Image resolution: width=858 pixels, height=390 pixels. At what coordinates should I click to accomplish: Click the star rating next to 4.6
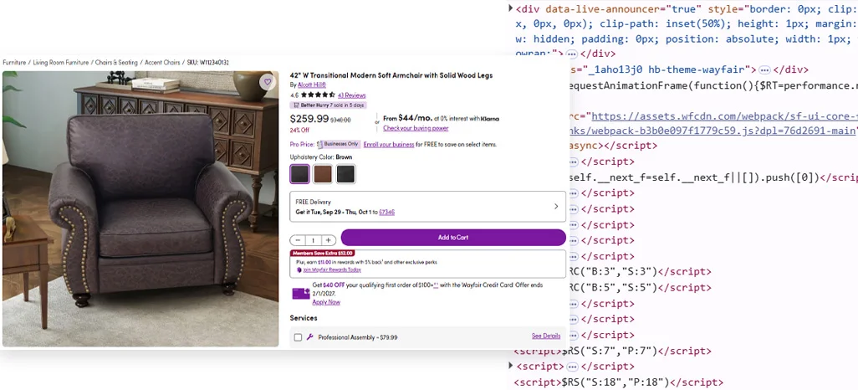click(318, 95)
